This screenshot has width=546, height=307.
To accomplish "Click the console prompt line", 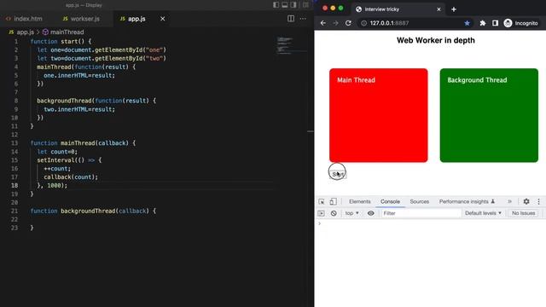I will pos(430,223).
